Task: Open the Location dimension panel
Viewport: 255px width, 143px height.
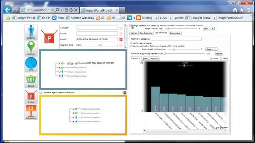Action: (x=31, y=48)
